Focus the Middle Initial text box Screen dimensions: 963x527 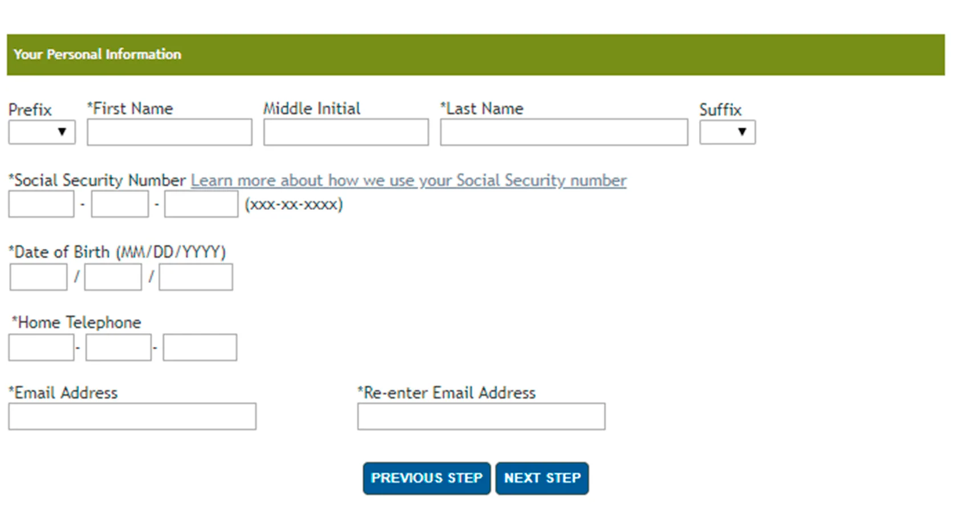[346, 132]
